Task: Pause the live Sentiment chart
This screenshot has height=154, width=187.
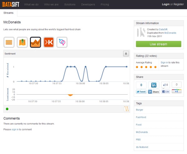Action: click(126, 54)
